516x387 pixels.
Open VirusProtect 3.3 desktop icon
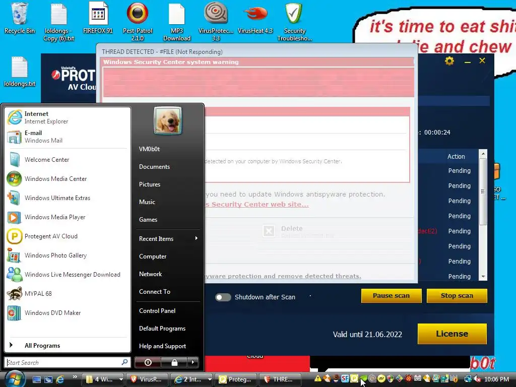pos(216,22)
